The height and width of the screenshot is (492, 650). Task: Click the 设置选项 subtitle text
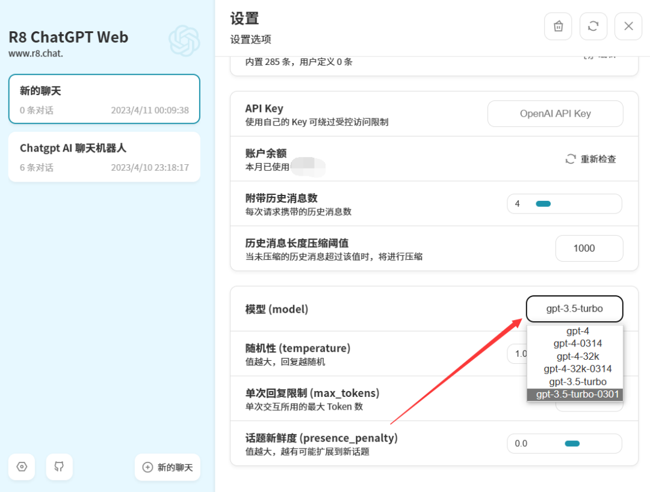coord(250,39)
